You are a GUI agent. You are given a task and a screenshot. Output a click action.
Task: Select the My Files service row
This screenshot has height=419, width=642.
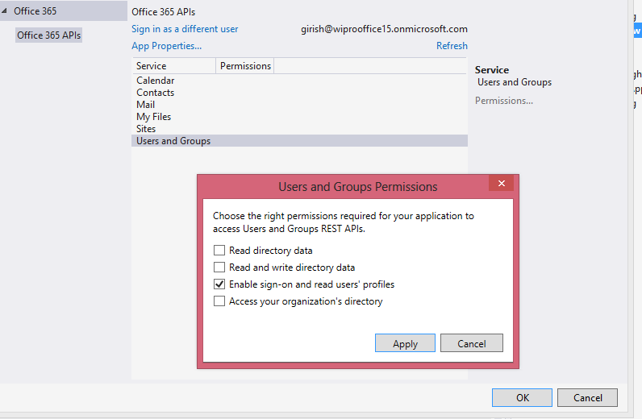coord(299,117)
